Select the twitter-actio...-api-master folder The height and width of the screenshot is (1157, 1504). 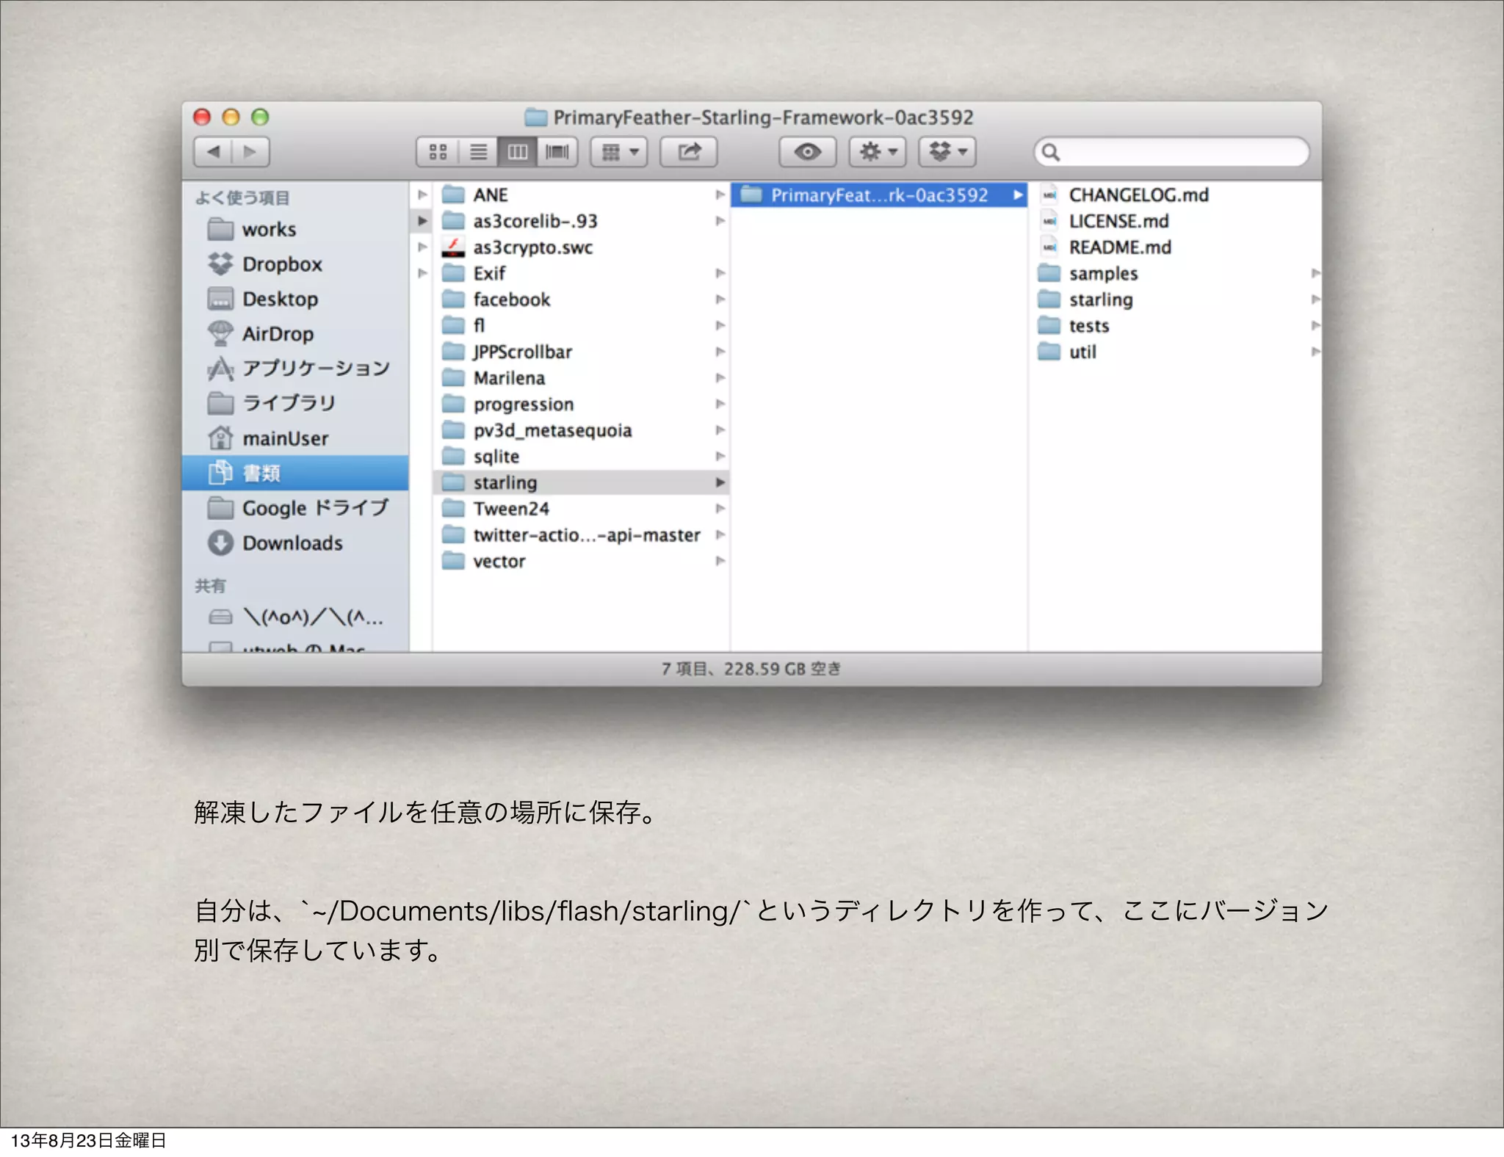click(580, 534)
